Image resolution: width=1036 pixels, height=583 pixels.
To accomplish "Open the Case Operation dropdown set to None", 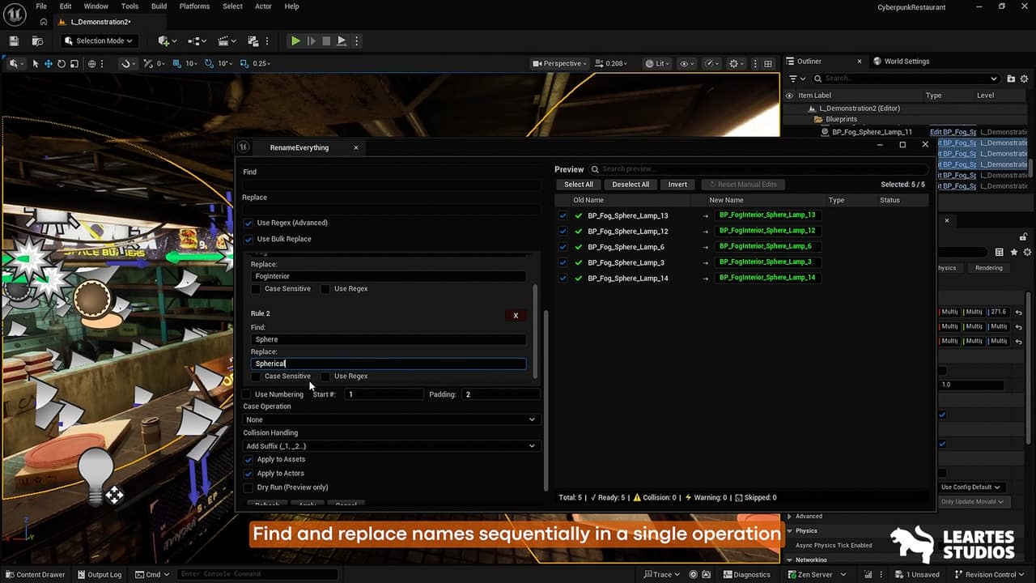I will click(391, 419).
